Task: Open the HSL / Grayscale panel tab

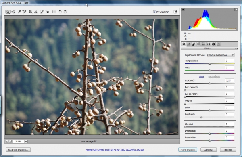Action: click(198, 44)
